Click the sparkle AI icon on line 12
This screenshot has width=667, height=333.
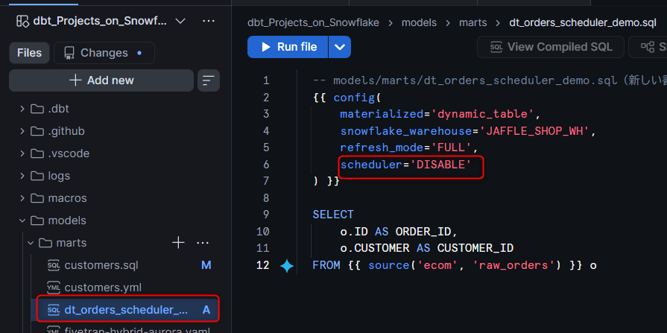point(287,266)
